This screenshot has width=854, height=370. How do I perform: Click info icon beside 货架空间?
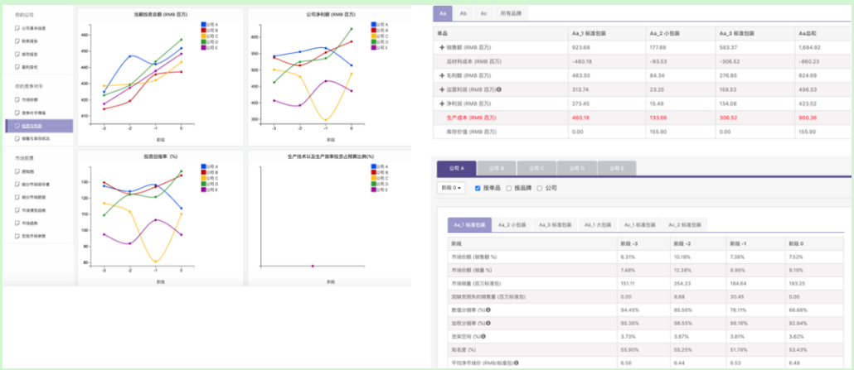click(484, 337)
